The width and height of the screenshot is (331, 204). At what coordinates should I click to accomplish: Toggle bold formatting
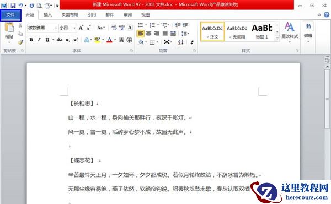click(x=31, y=40)
